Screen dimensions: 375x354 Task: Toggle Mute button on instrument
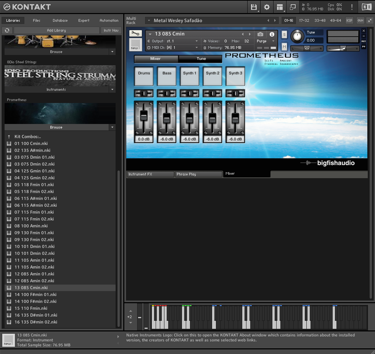point(284,47)
